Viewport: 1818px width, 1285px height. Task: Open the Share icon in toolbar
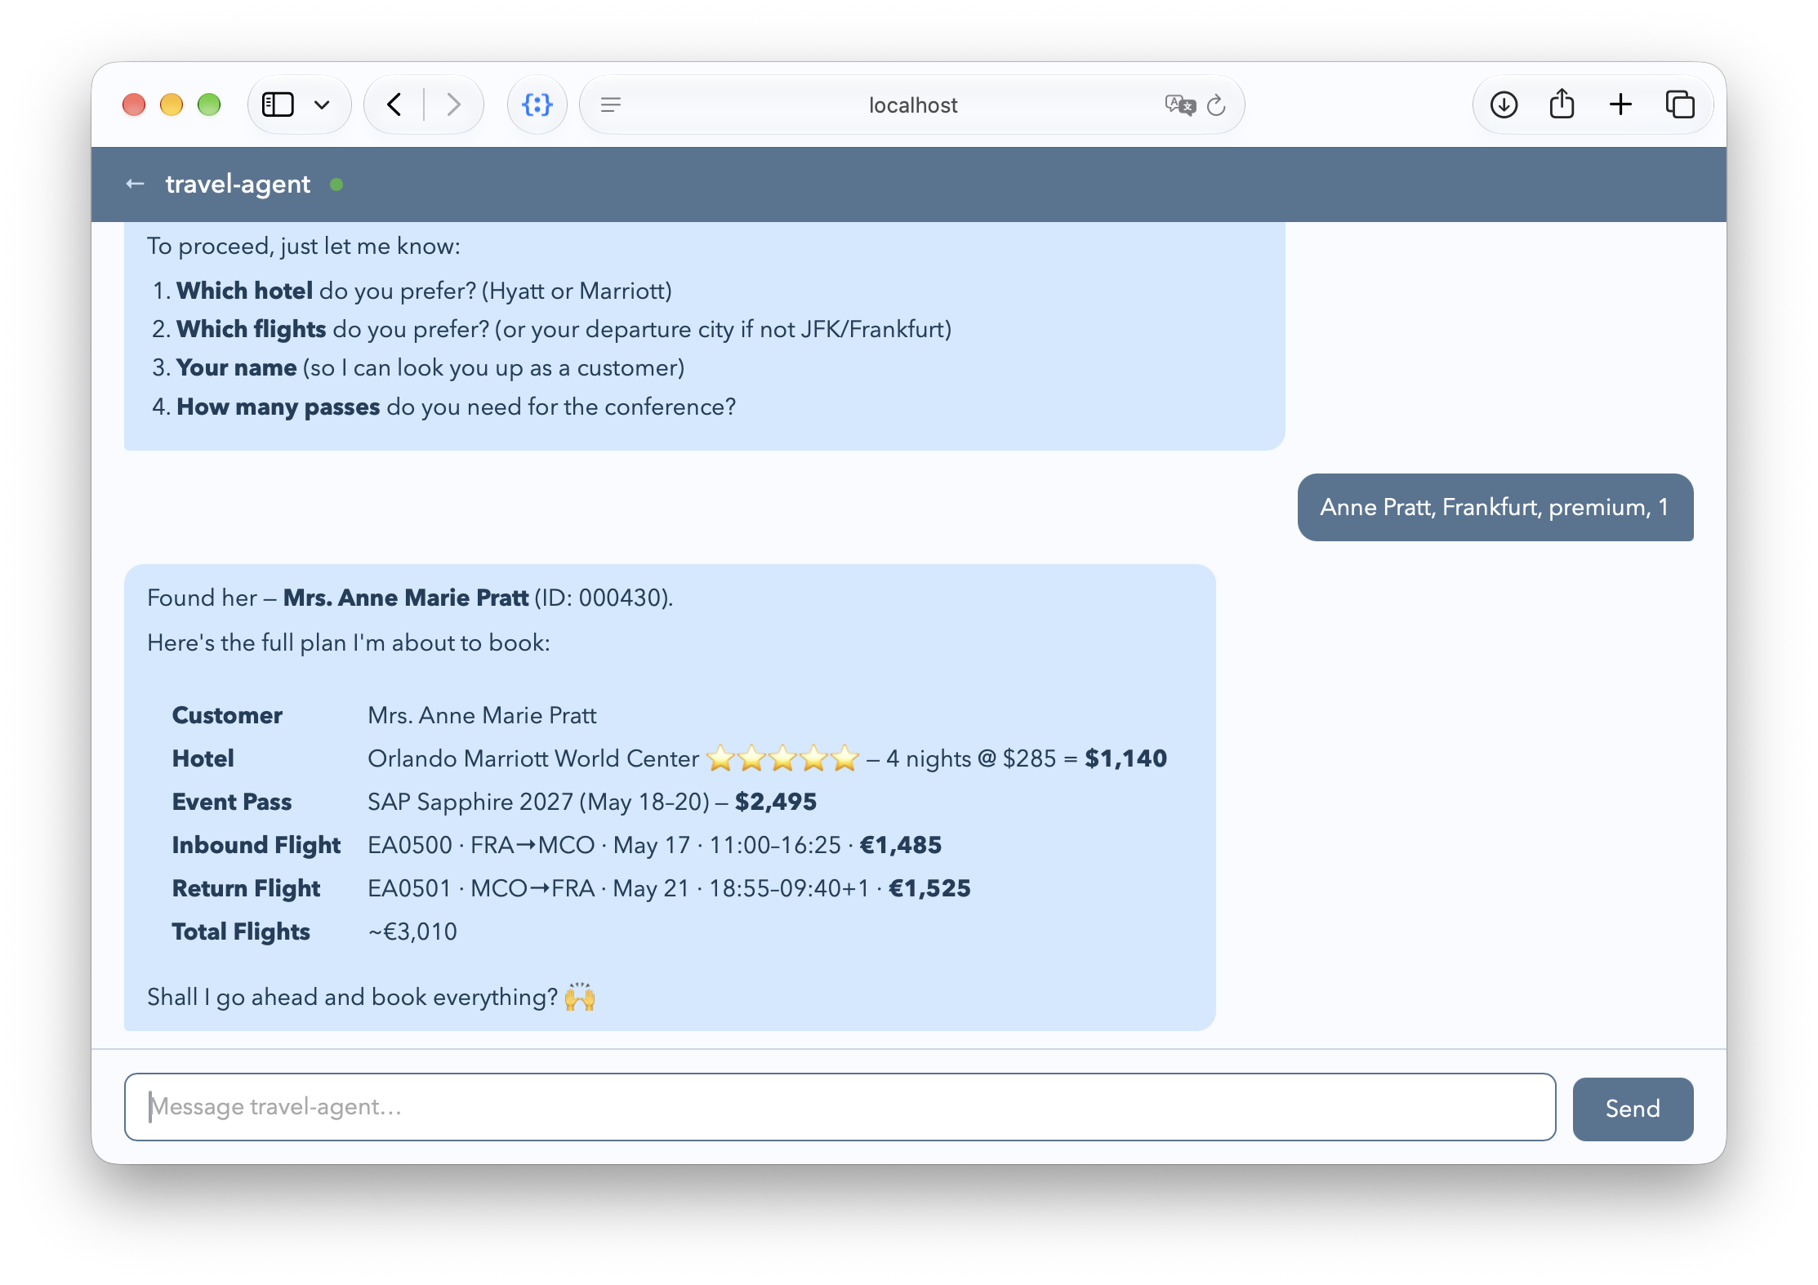pyautogui.click(x=1562, y=104)
